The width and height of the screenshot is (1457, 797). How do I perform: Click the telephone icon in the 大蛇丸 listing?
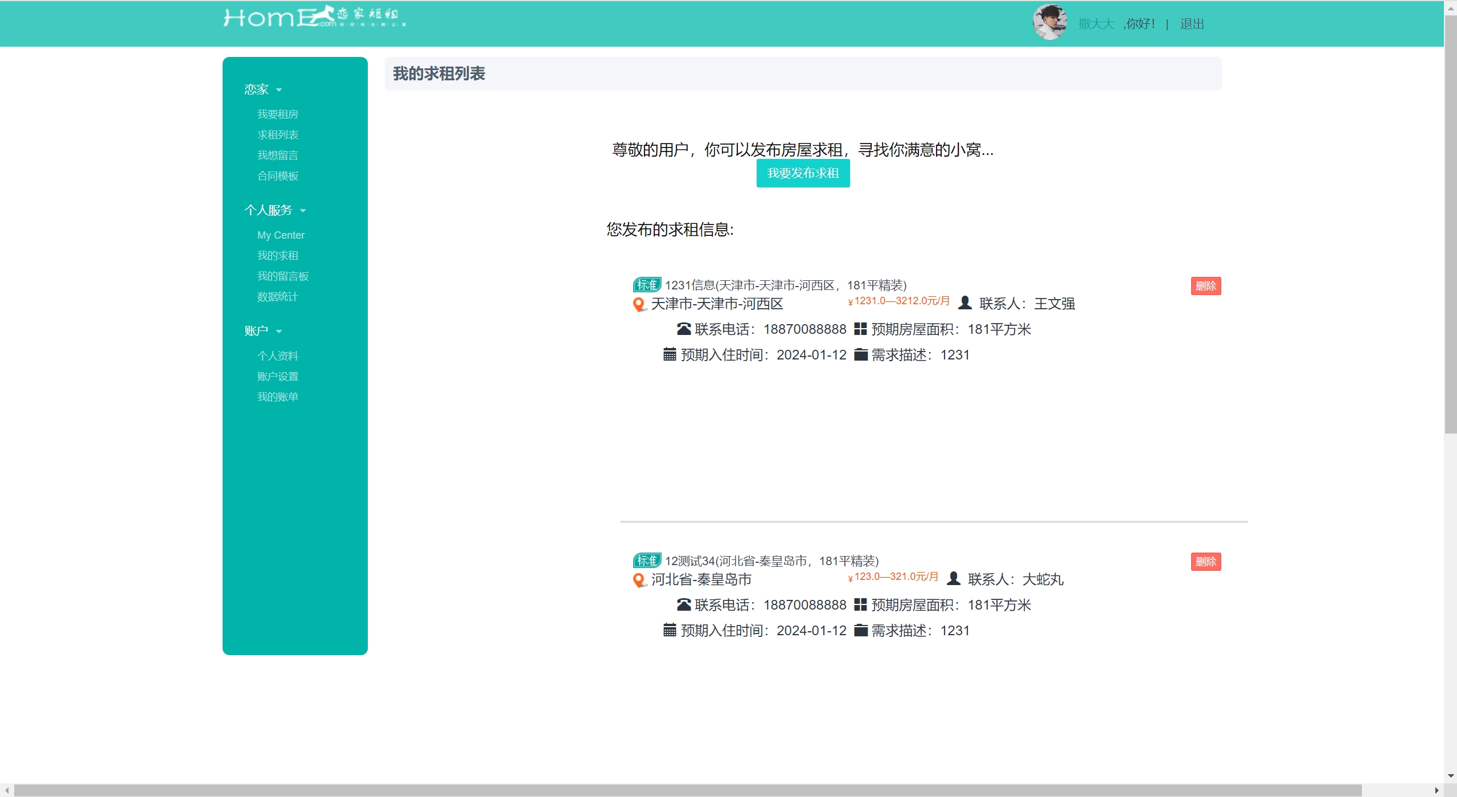[x=683, y=605]
